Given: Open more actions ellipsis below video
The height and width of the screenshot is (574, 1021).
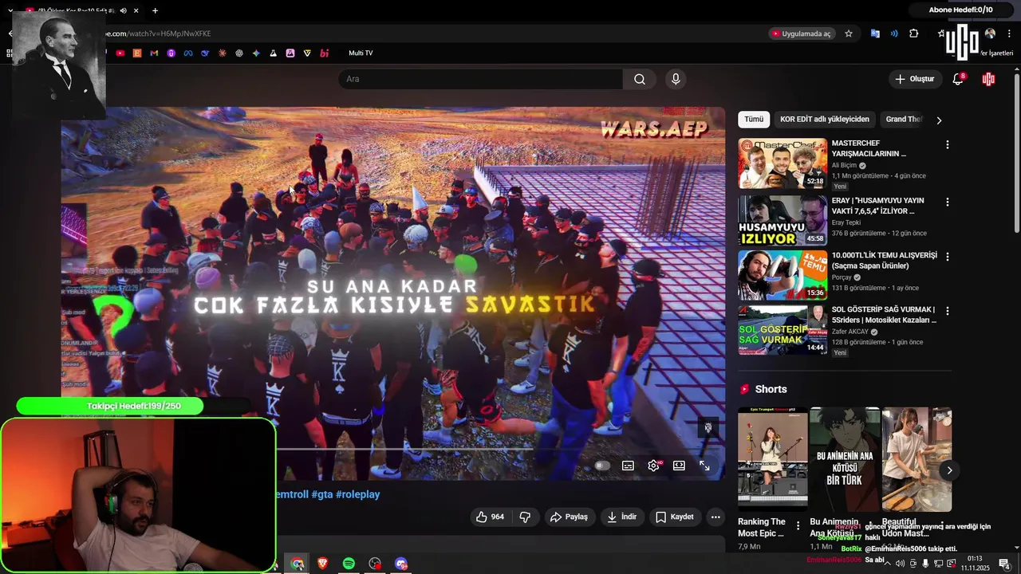Looking at the screenshot, I should click(x=715, y=517).
